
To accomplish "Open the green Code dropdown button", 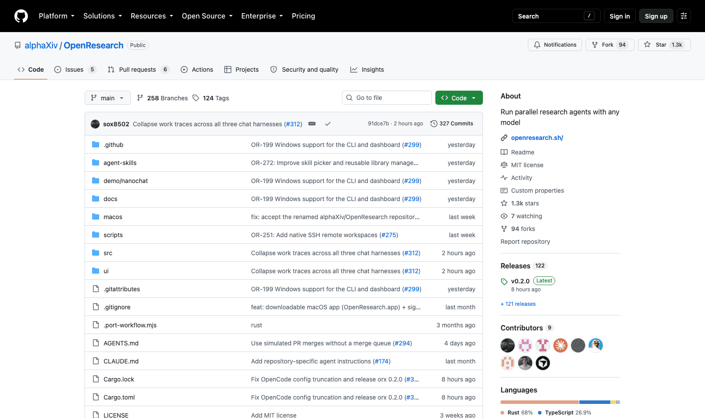I will point(459,98).
